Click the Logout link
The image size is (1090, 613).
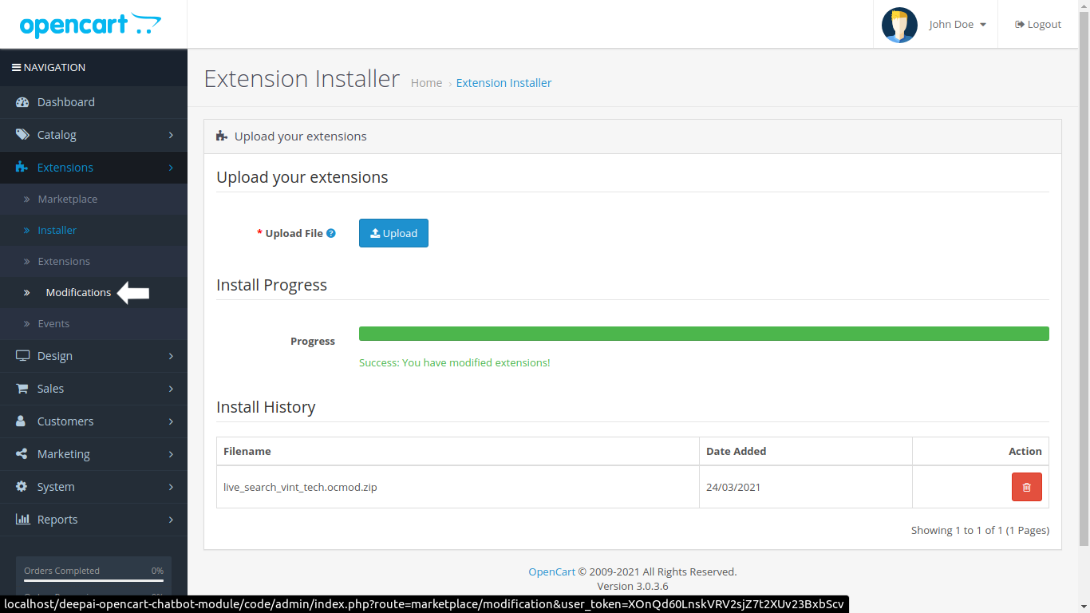1038,25
